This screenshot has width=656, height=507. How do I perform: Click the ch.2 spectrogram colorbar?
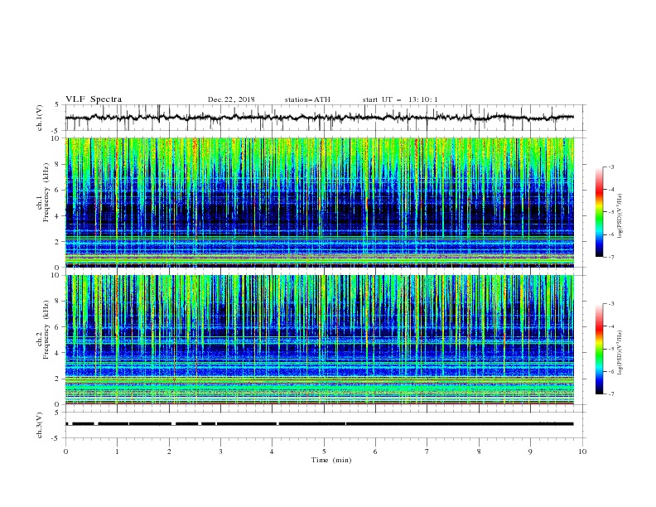(599, 349)
